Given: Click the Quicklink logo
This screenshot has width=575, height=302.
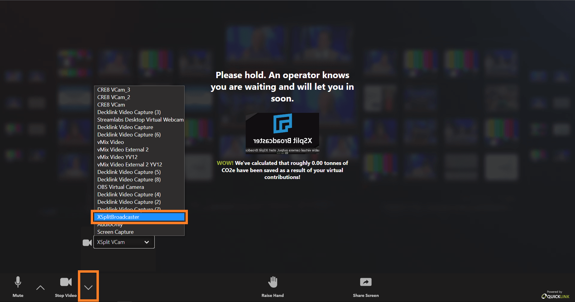Looking at the screenshot, I should click(x=555, y=296).
